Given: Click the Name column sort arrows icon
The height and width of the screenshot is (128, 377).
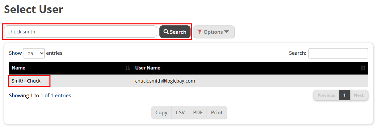Looking at the screenshot, I should pos(128,68).
